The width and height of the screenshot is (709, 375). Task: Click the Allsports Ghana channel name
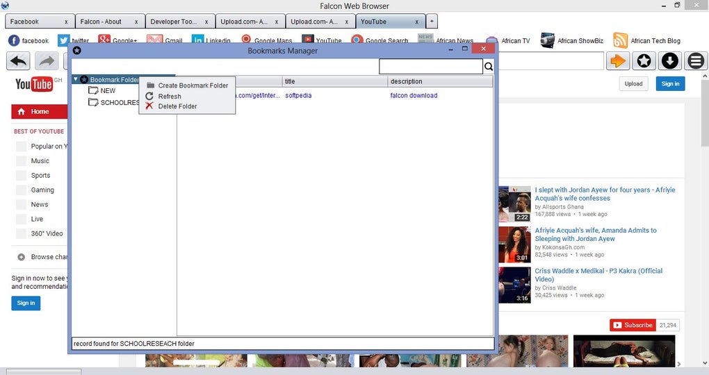click(x=563, y=207)
